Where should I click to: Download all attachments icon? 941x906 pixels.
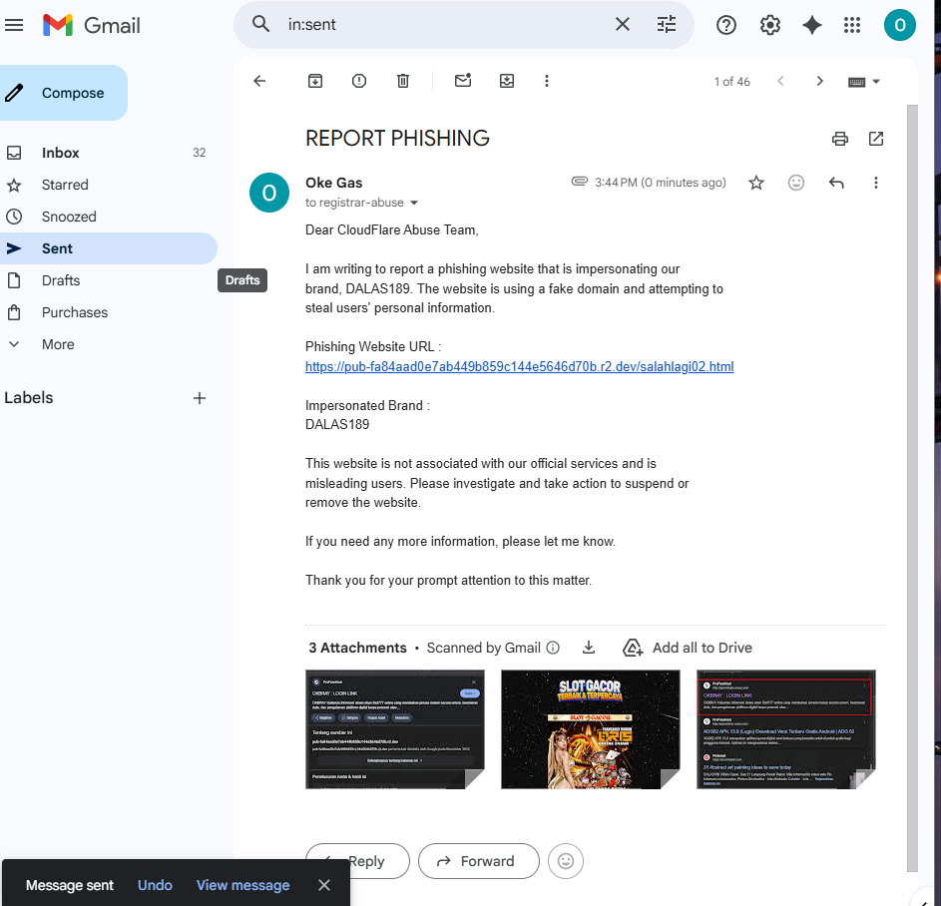(x=589, y=648)
